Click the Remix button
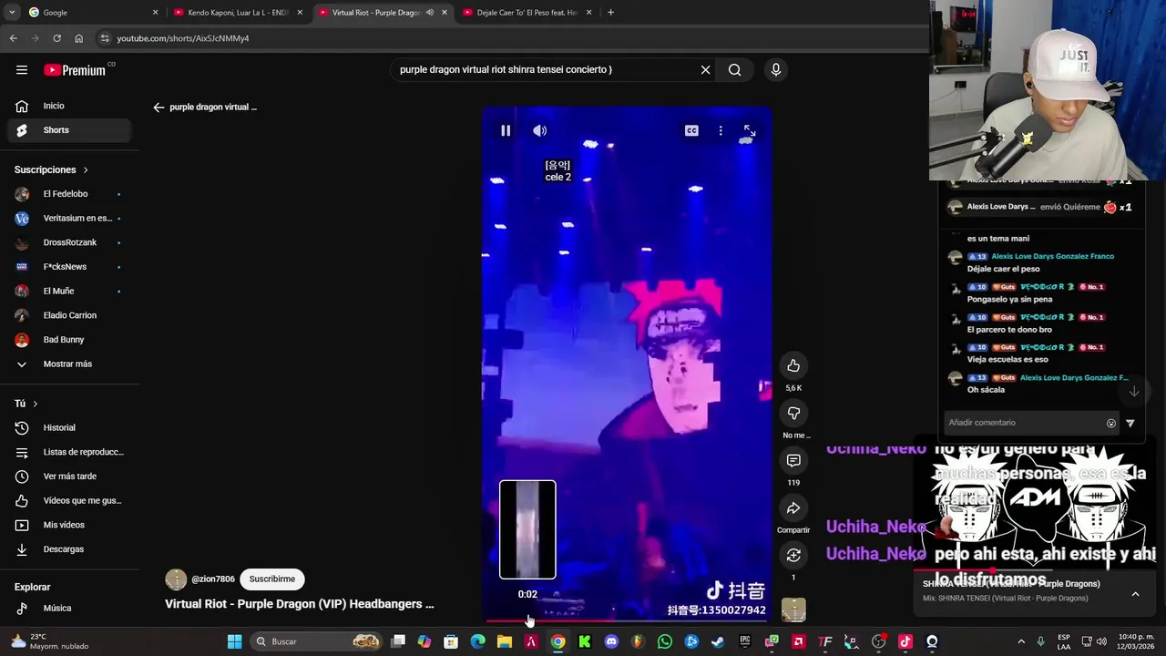This screenshot has width=1166, height=656. click(x=793, y=555)
